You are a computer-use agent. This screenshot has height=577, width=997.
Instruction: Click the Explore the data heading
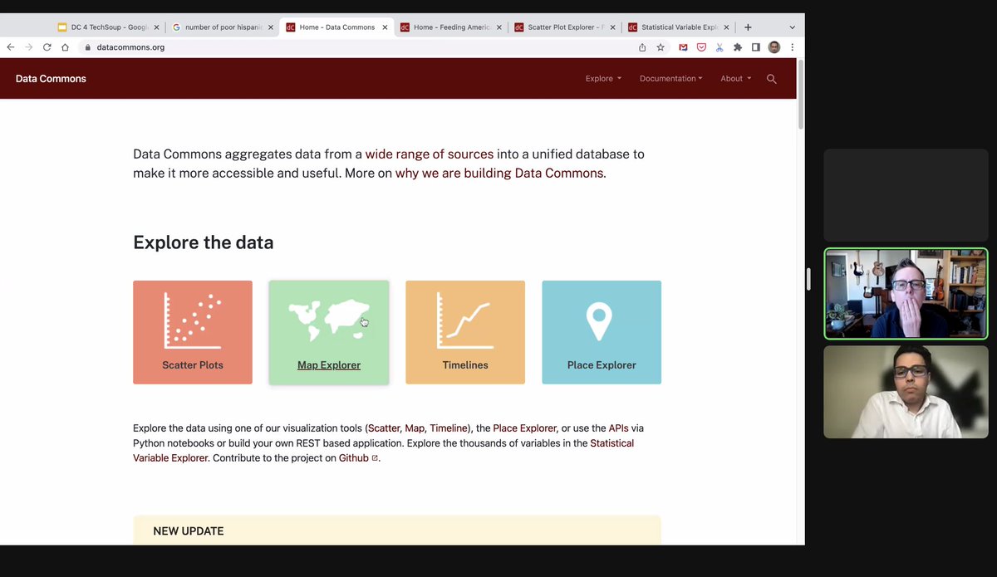click(204, 242)
